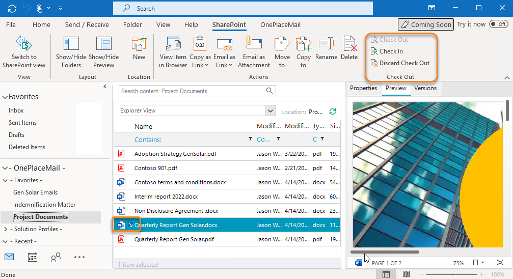
Task: Click the Undo icon in title bar
Action: [x=27, y=8]
